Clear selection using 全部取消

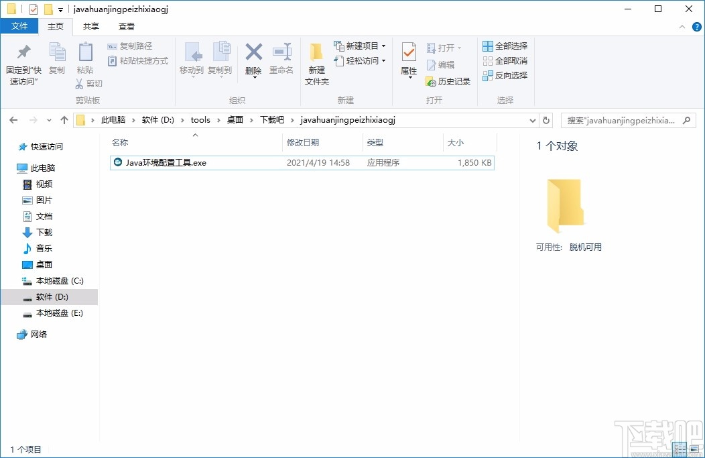click(x=504, y=60)
